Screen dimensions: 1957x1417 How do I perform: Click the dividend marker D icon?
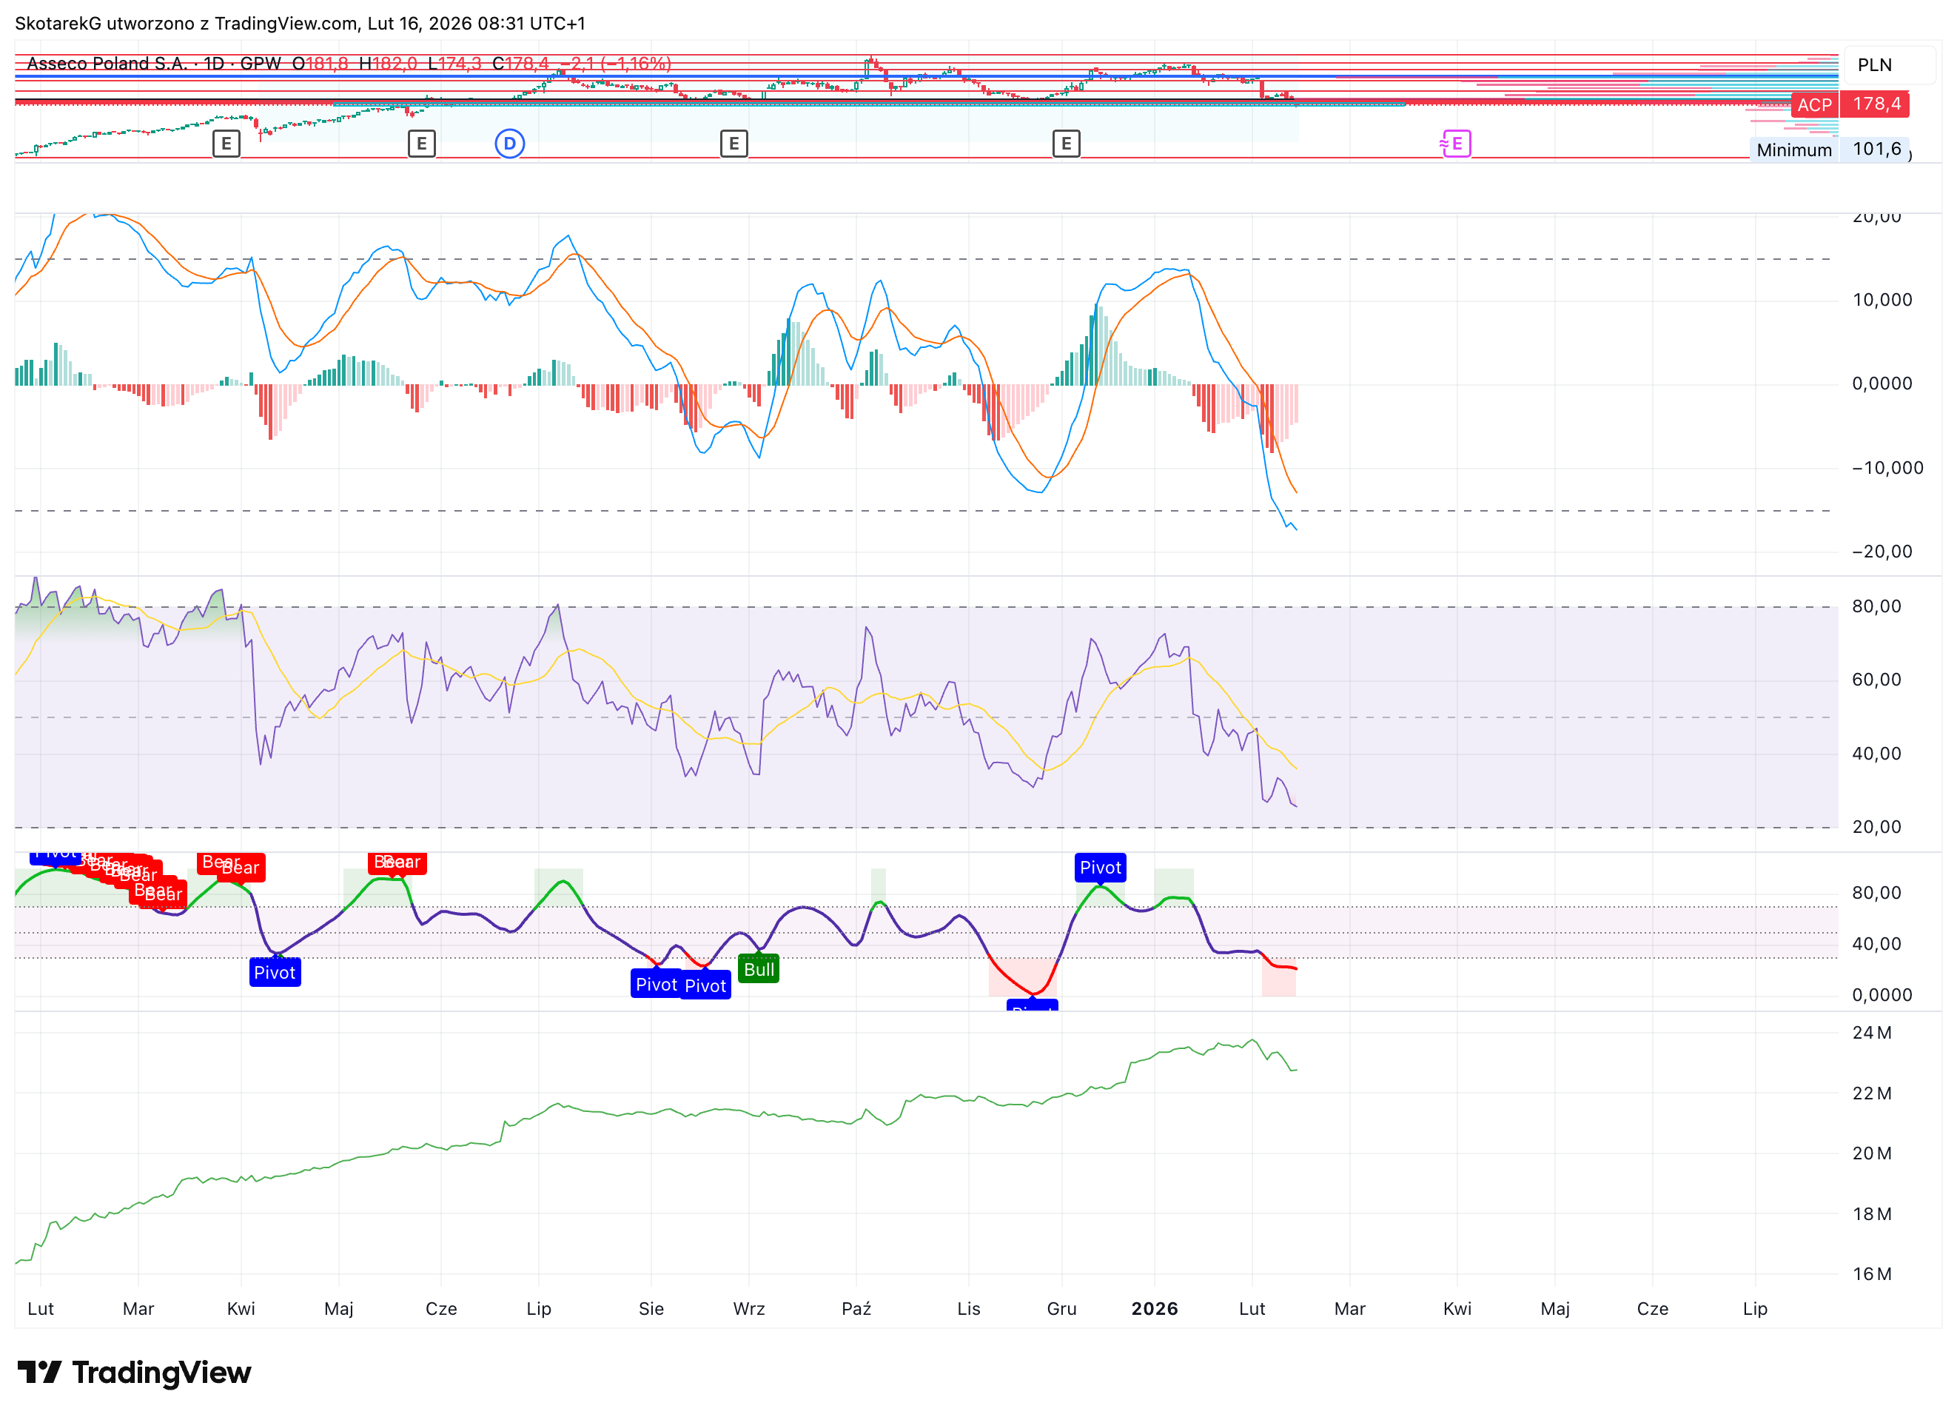click(509, 143)
